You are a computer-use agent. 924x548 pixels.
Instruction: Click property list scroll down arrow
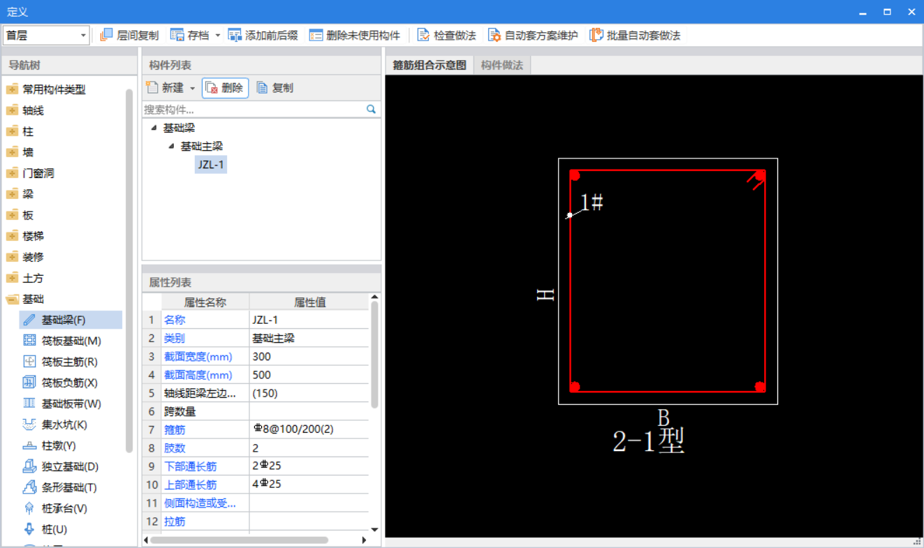click(374, 530)
